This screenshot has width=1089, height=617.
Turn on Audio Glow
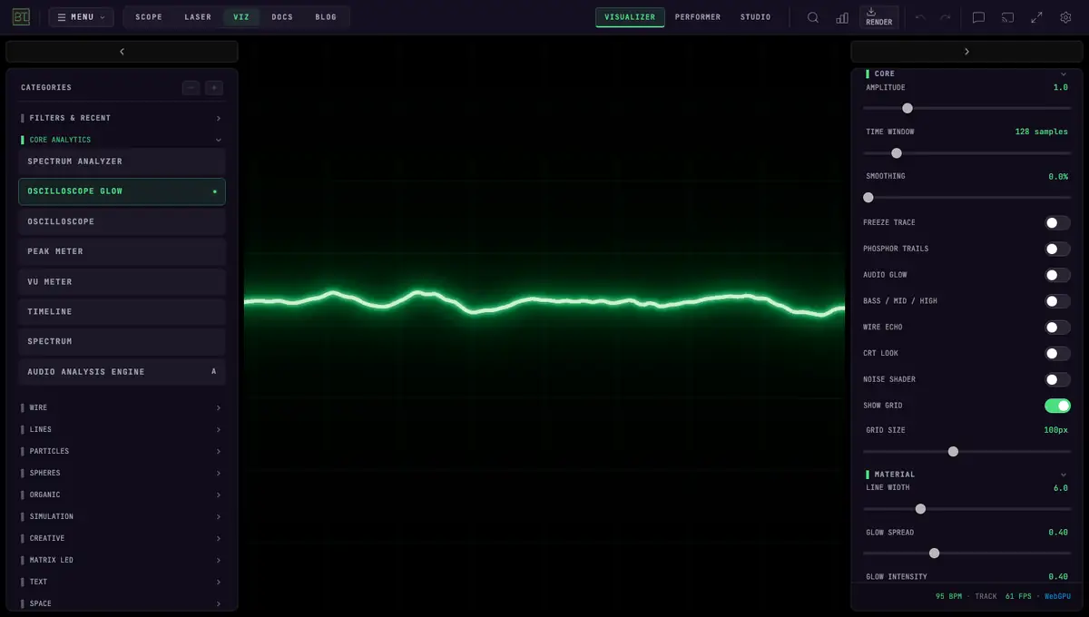[1057, 275]
